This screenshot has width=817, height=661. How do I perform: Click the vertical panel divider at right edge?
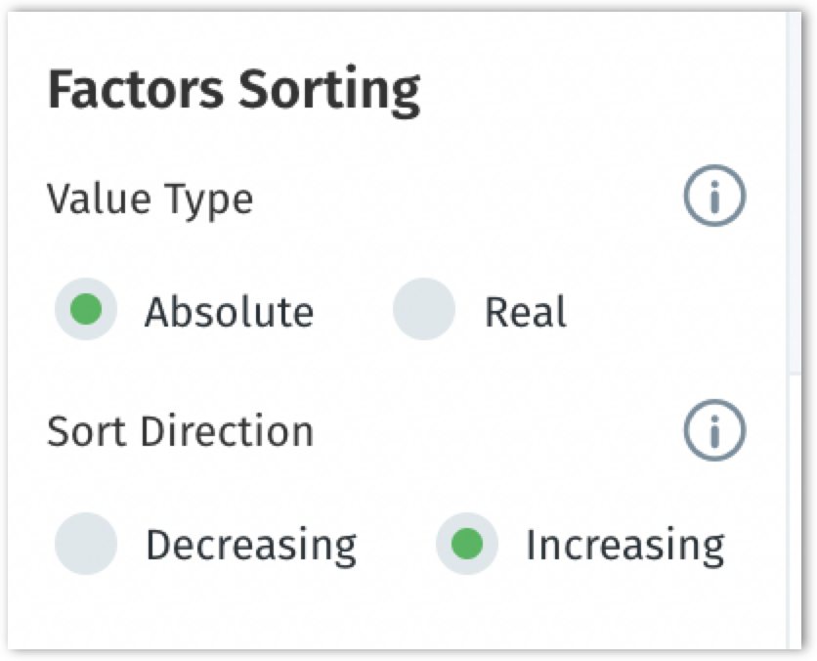pyautogui.click(x=789, y=293)
